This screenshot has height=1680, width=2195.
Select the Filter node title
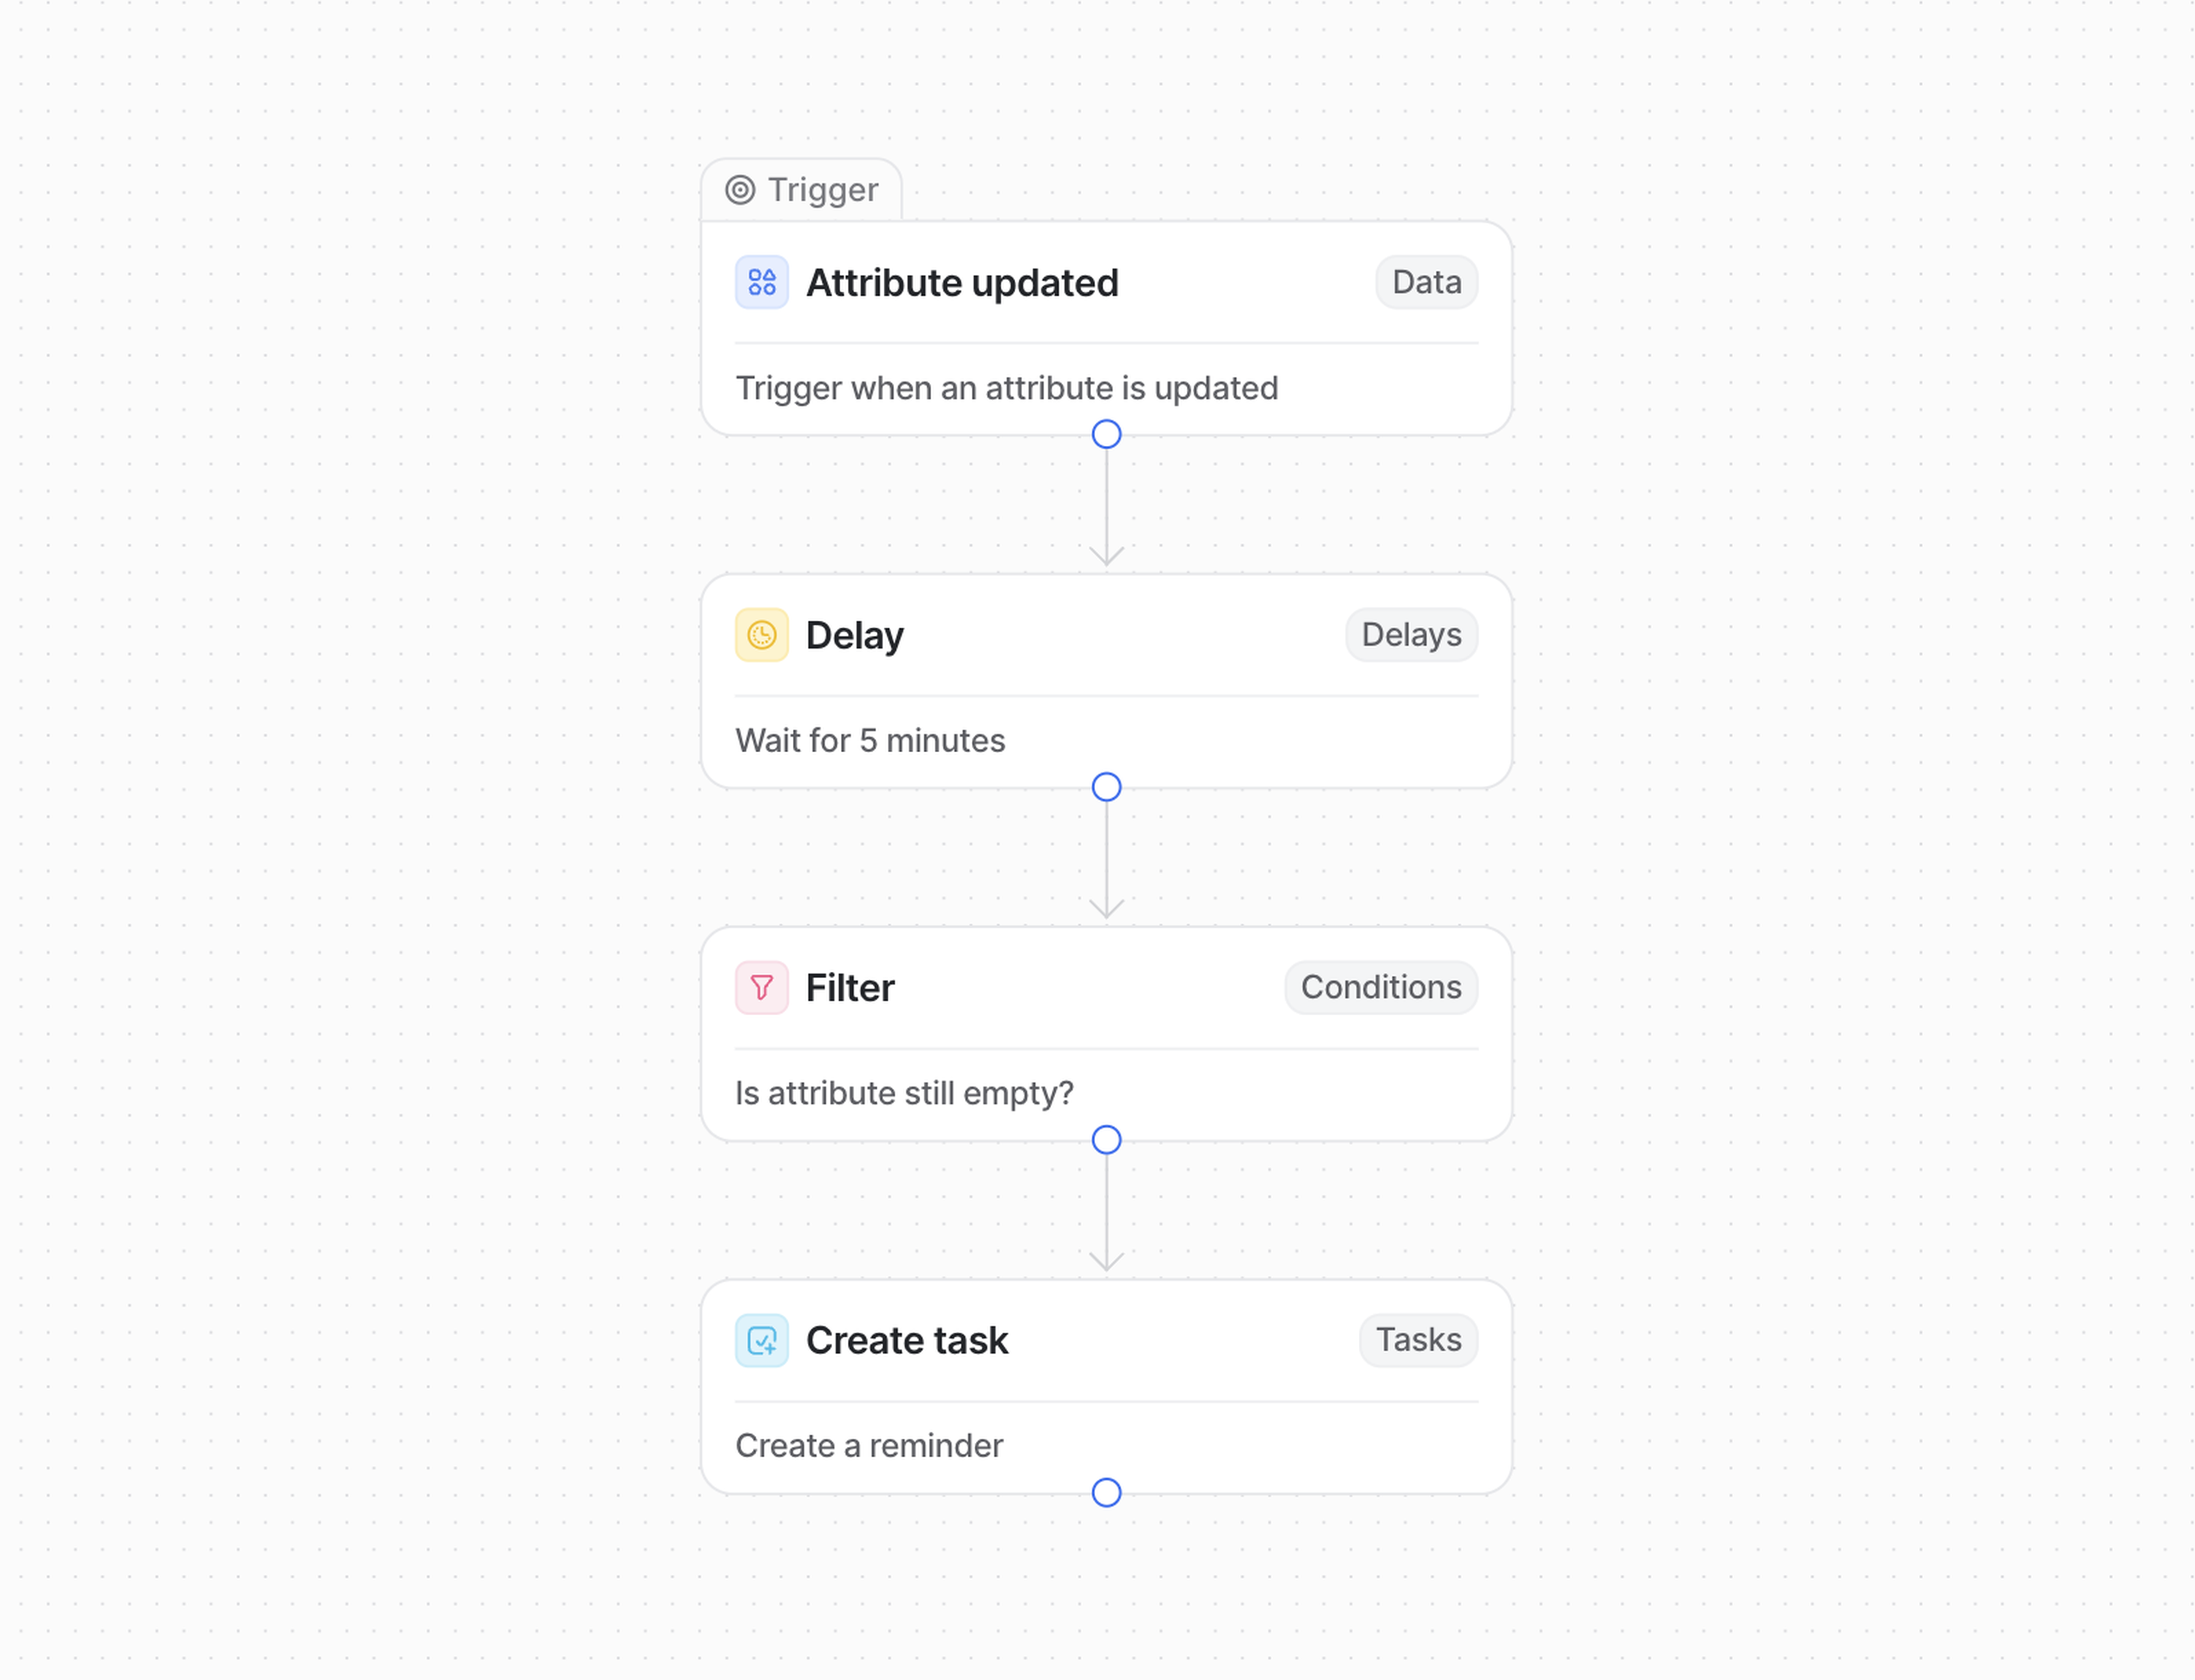(x=850, y=989)
